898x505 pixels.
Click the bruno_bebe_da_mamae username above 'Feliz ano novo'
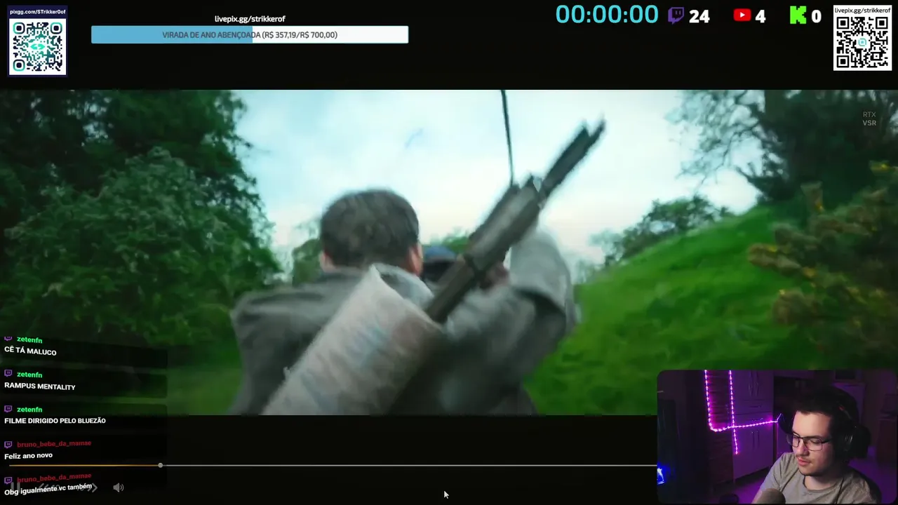coord(54,443)
